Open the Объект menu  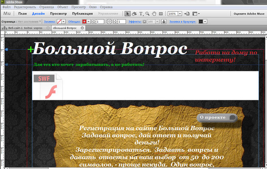point(62,7)
